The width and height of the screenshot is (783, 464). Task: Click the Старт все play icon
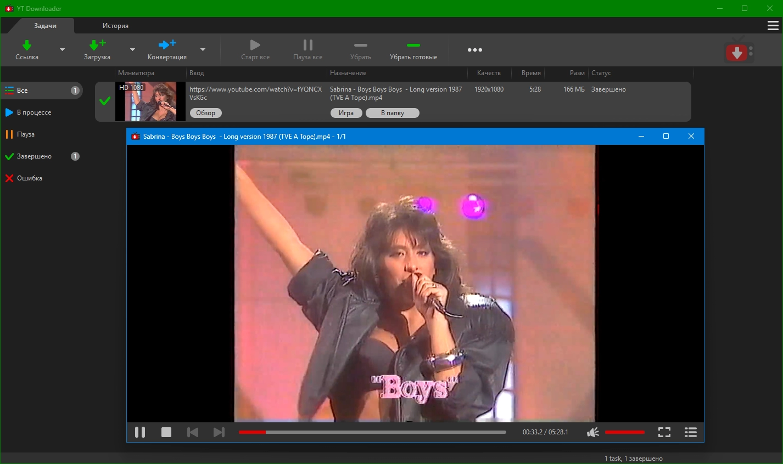click(255, 45)
